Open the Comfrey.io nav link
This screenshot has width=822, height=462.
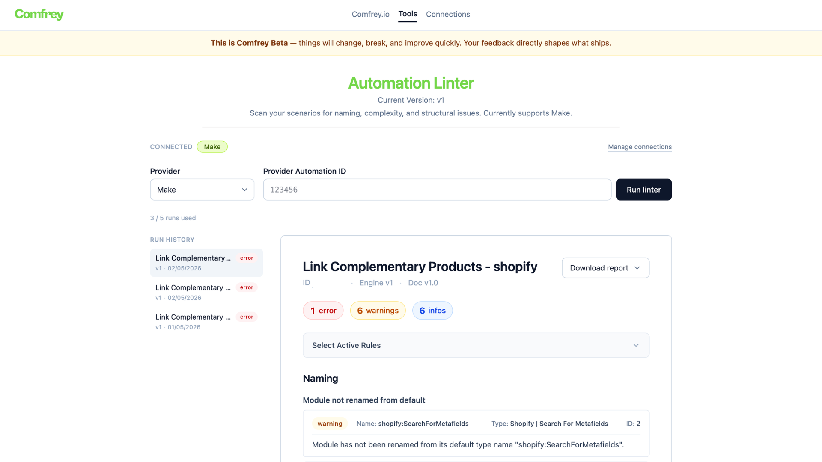[371, 14]
